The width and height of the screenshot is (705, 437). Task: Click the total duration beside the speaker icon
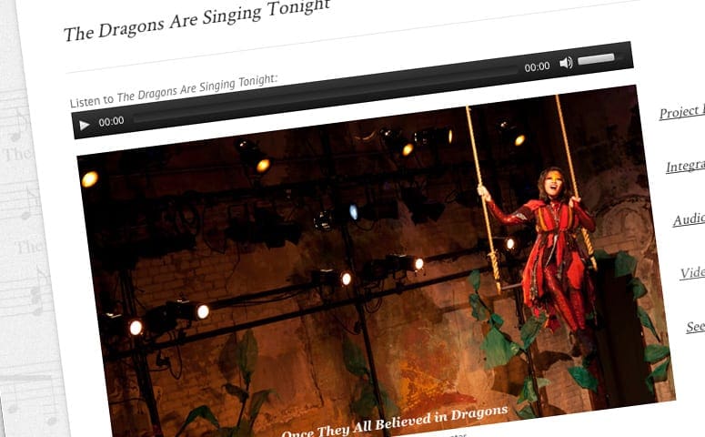tap(537, 67)
